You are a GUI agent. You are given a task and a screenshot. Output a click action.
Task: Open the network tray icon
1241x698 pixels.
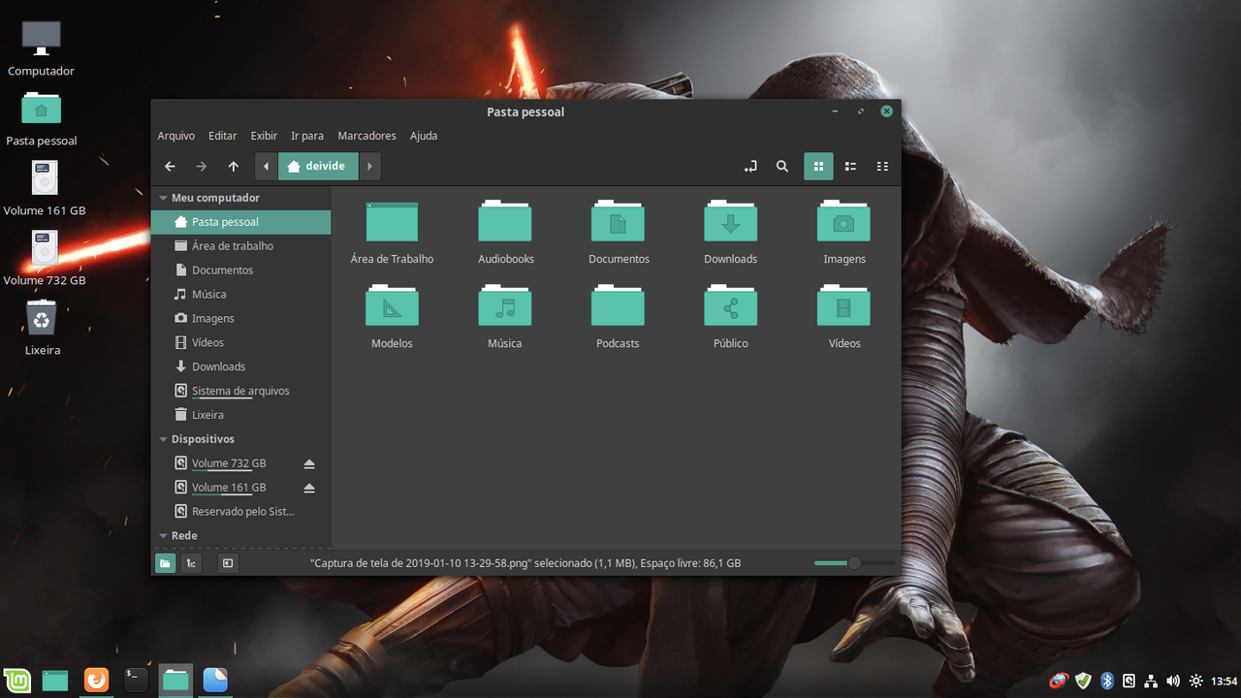pos(1151,682)
